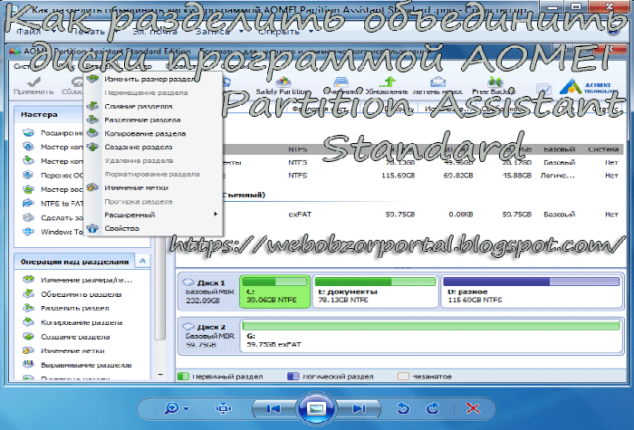Choose Изменить размер раздела from context menu
This screenshot has height=430, width=634.
[x=153, y=79]
